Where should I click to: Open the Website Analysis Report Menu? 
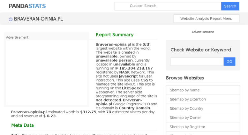(206, 19)
